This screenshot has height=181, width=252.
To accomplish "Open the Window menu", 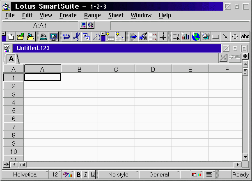I will pyautogui.click(x=141, y=15).
